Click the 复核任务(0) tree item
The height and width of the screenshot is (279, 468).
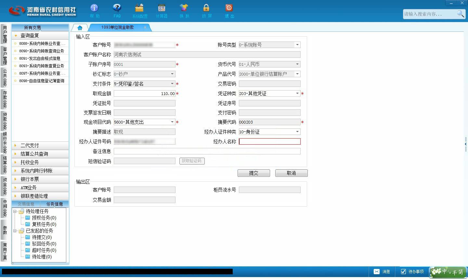[44, 224]
